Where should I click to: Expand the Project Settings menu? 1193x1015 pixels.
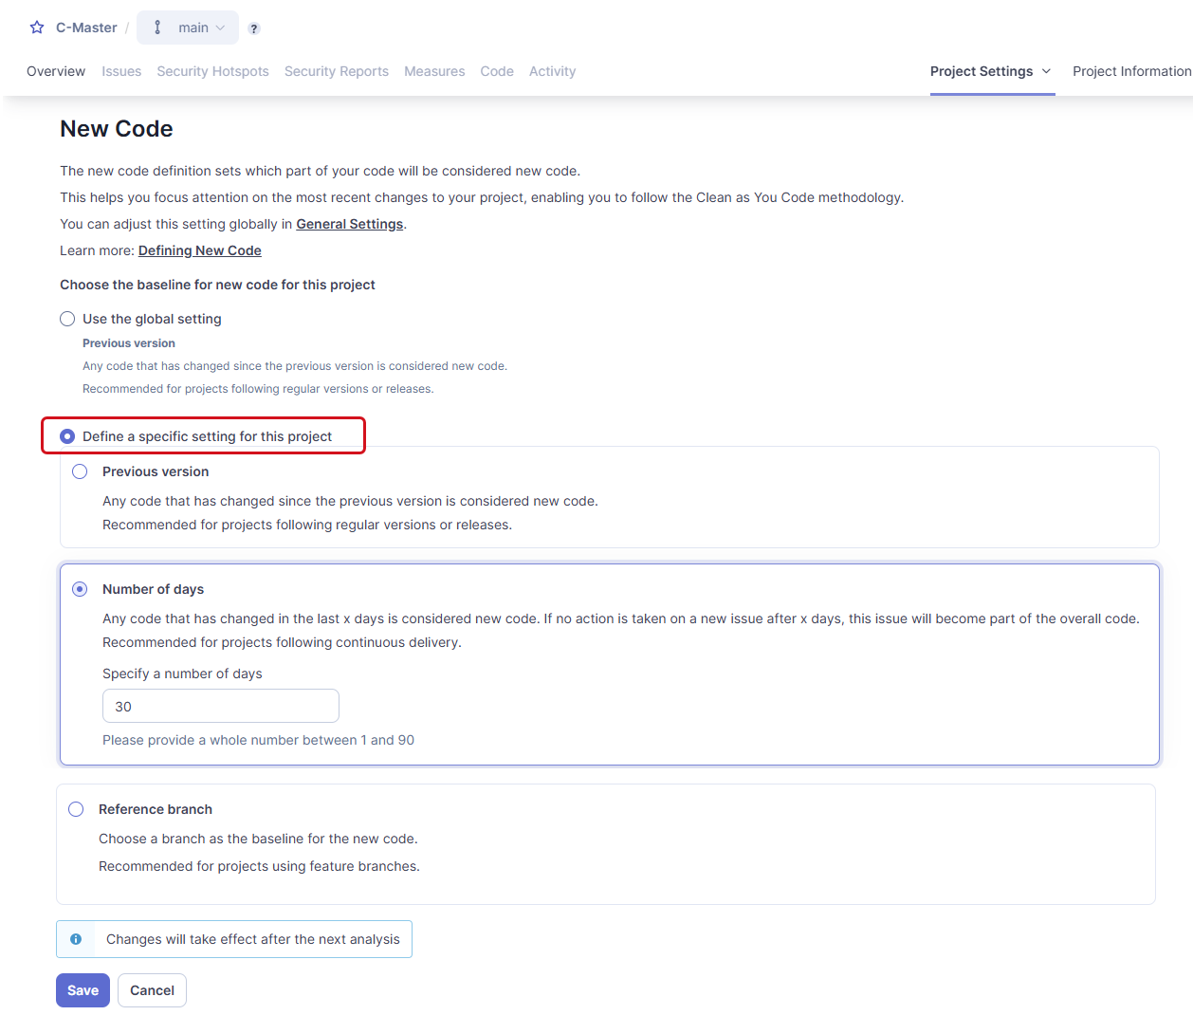[x=992, y=71]
